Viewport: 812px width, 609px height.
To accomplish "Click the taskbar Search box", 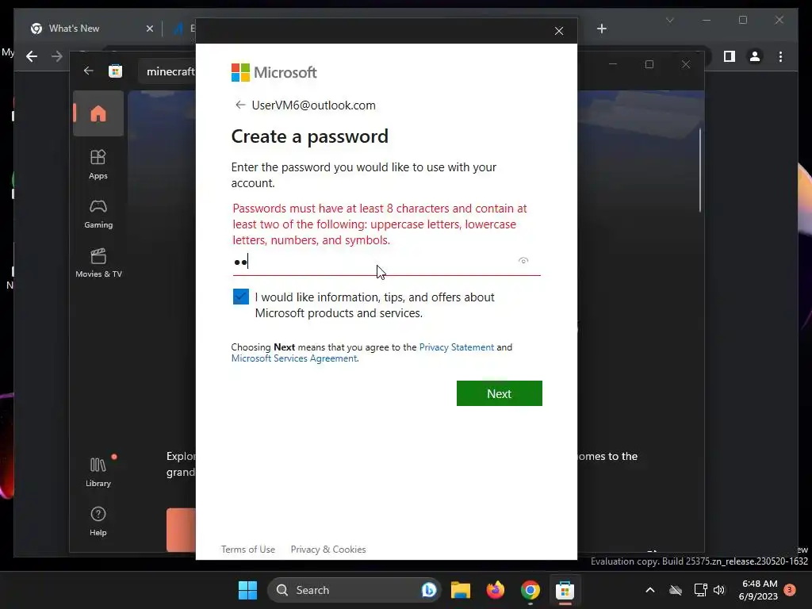I will [354, 590].
